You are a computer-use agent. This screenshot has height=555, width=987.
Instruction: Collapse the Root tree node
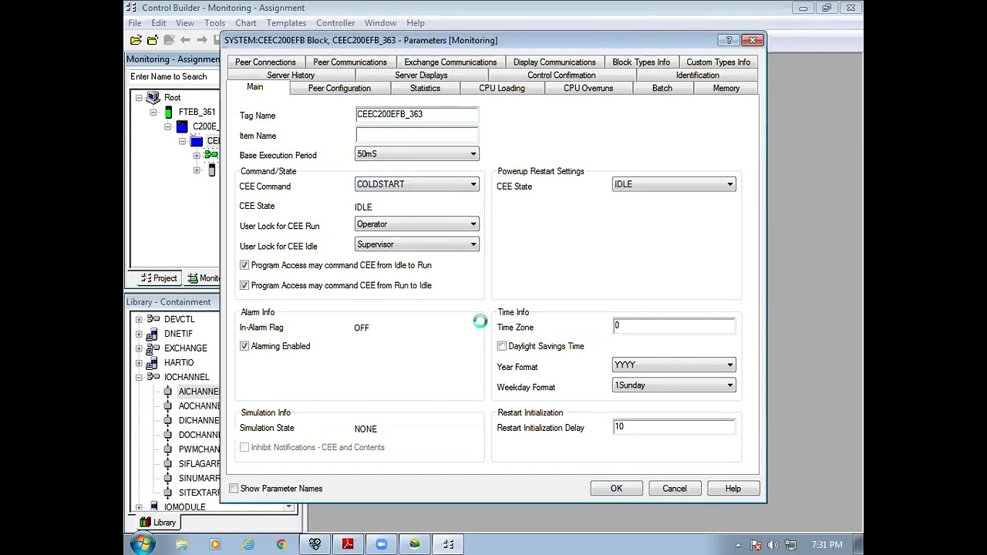tap(139, 98)
